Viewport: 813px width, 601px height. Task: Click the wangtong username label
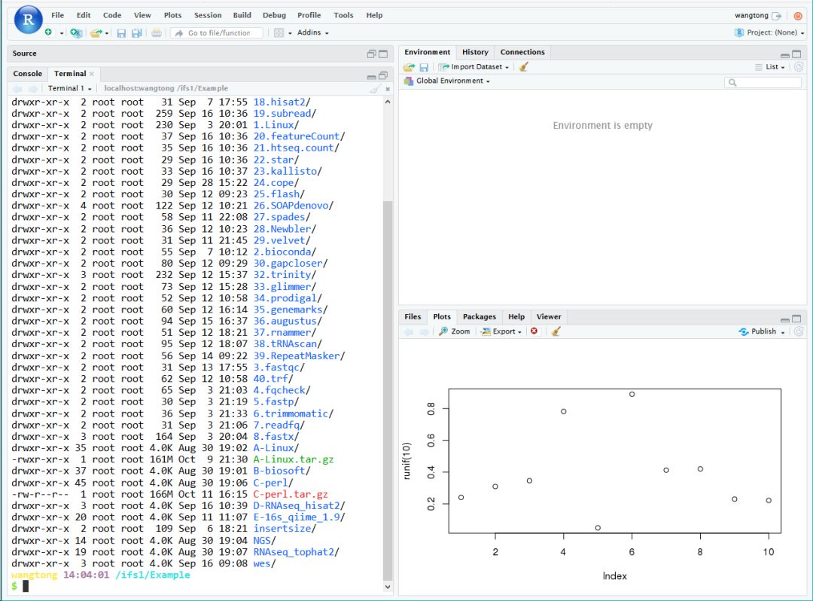(x=751, y=16)
